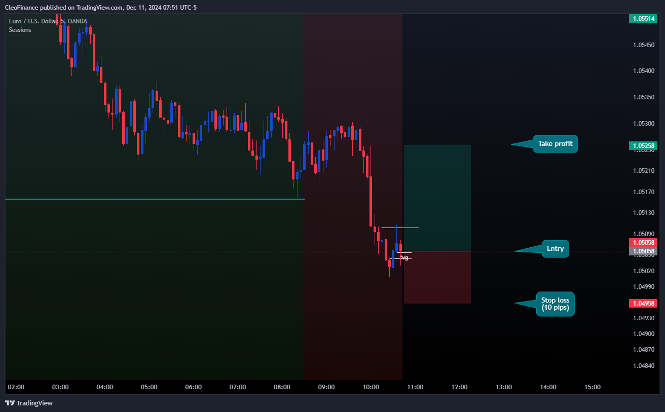The width and height of the screenshot is (665, 412).
Task: Click the 09:00 time axis label
Action: (326, 387)
